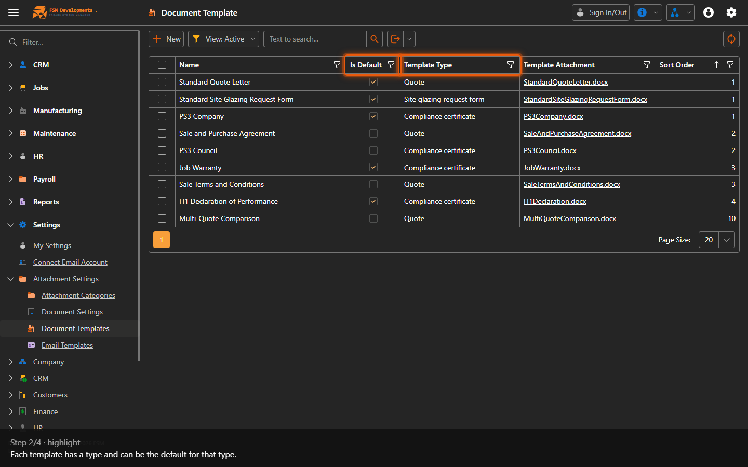Click the Document Templates sidebar icon

pos(31,328)
